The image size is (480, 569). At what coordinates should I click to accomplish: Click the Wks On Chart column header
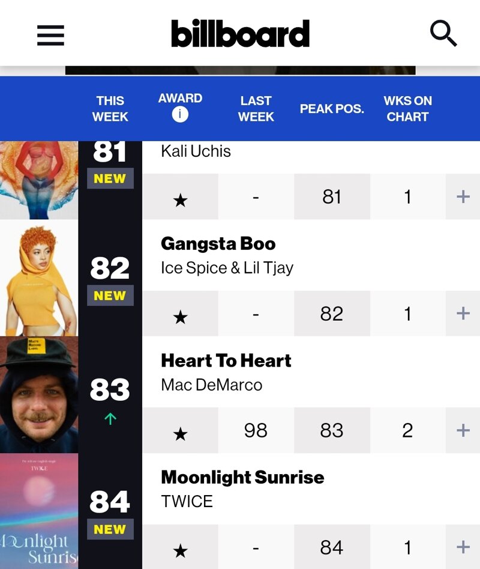[x=407, y=109]
